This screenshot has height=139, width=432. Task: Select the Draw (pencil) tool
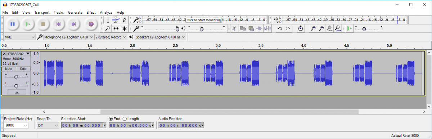(x=124, y=20)
